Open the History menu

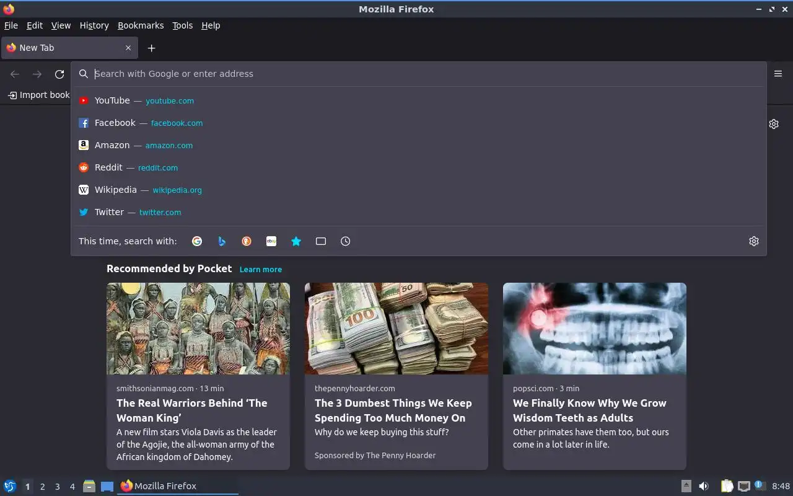pos(94,25)
